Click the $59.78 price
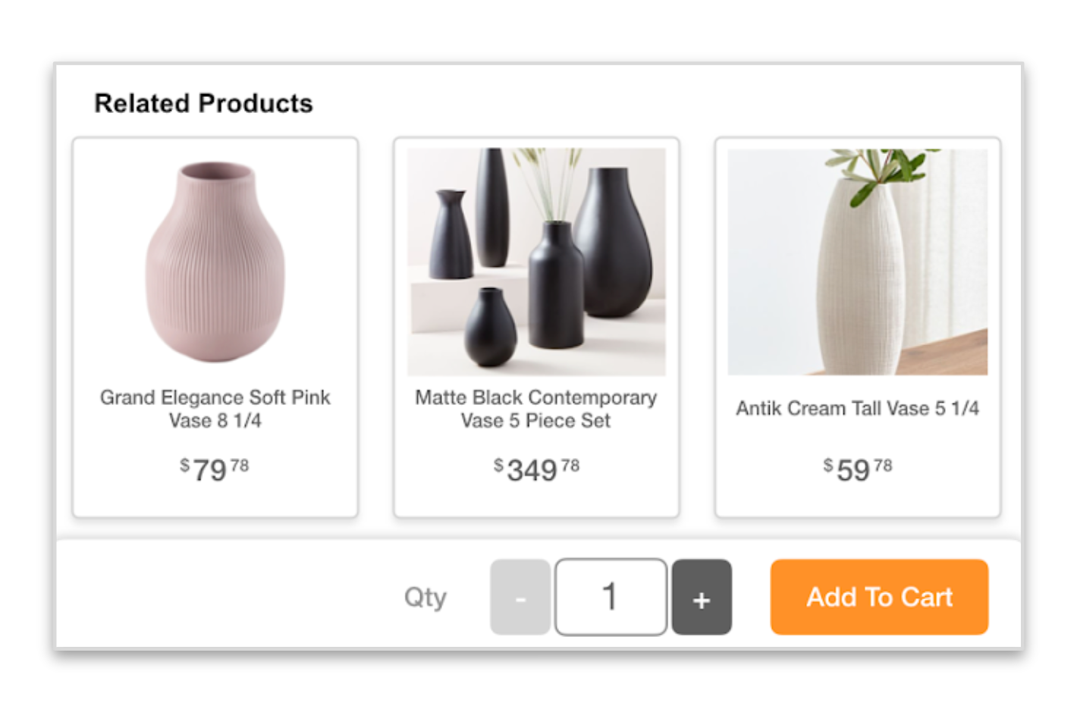Screen dimensions: 1077x728 (x=858, y=469)
